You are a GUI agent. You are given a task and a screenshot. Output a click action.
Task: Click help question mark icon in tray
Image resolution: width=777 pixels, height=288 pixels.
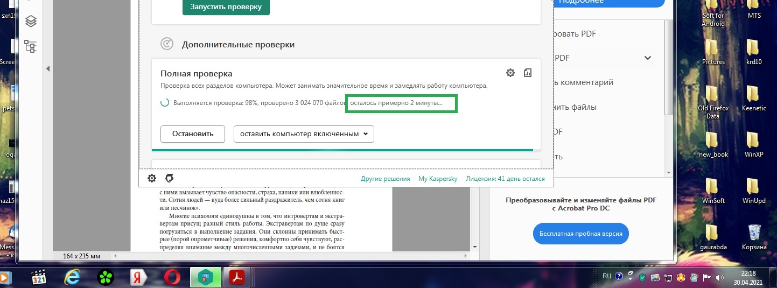pyautogui.click(x=619, y=277)
